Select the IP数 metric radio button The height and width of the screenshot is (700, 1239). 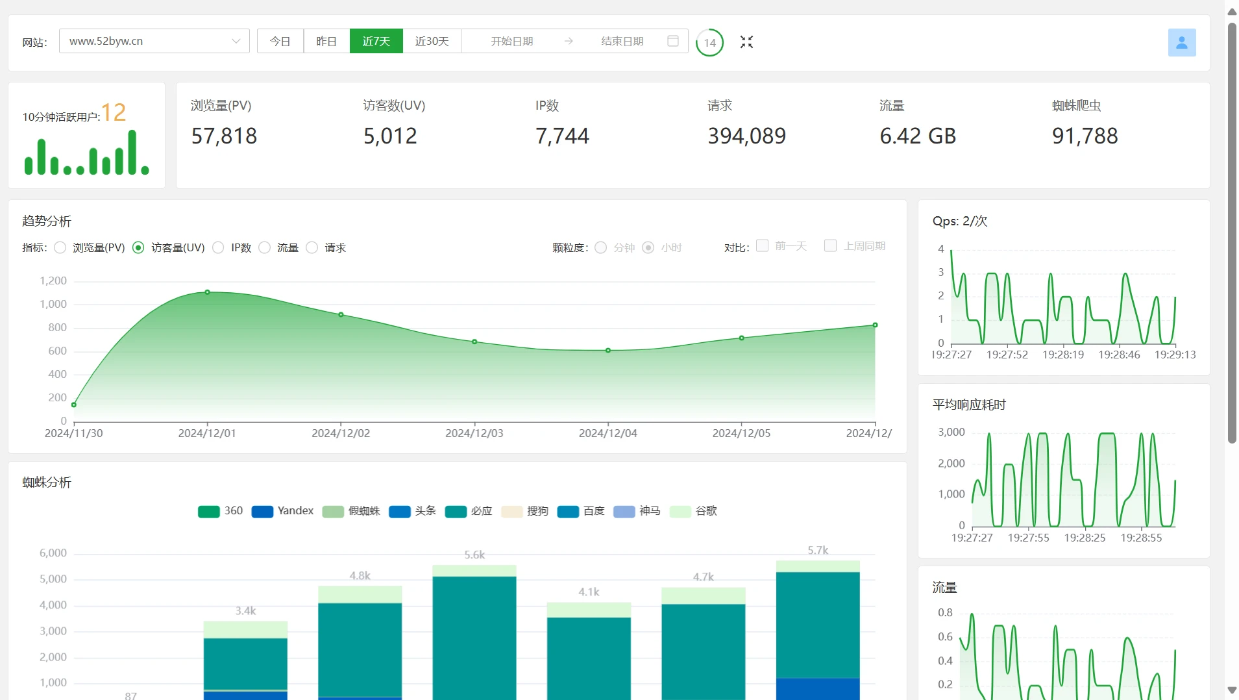click(219, 247)
